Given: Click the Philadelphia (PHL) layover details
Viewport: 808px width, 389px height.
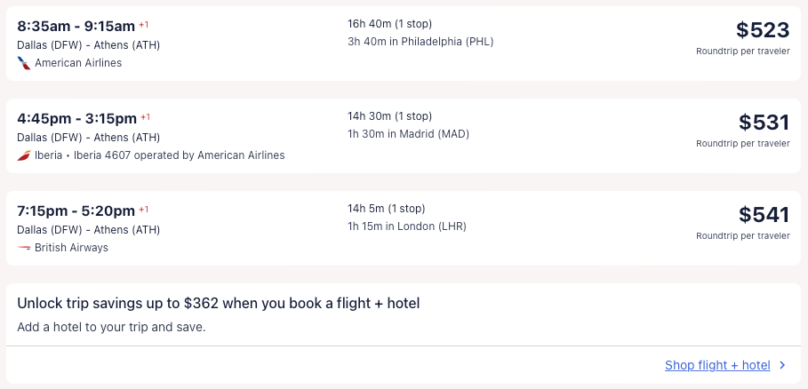Looking at the screenshot, I should click(420, 41).
